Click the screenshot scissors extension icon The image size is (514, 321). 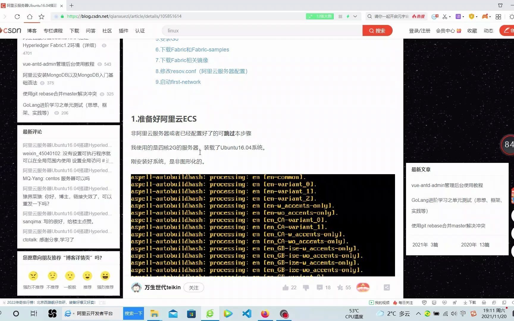(x=445, y=17)
